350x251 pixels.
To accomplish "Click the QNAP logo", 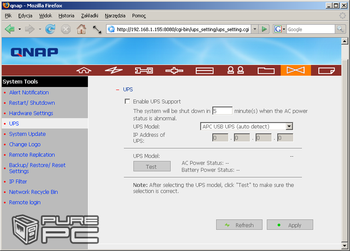I will click(34, 52).
